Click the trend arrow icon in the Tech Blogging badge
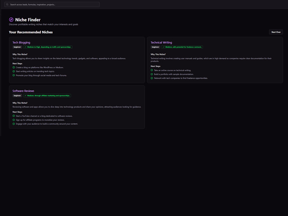Image resolution: width=288 pixels, height=216 pixels. click(25, 47)
